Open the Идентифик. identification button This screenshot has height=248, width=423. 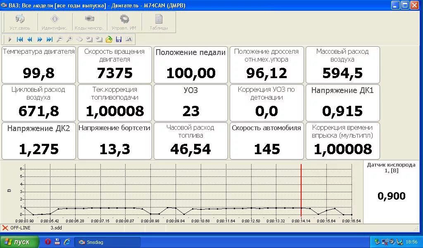55,22
